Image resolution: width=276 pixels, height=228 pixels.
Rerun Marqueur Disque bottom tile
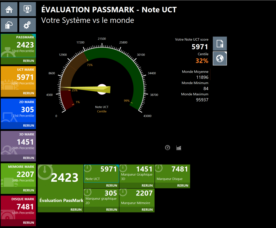pos(183,186)
